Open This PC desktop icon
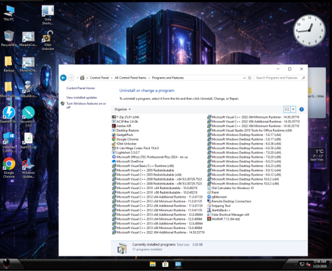 (9, 13)
